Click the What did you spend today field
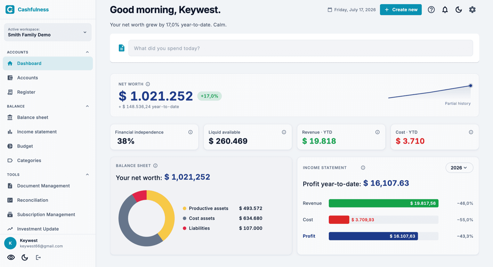Screen dimensions: 493x267 (x=301, y=48)
